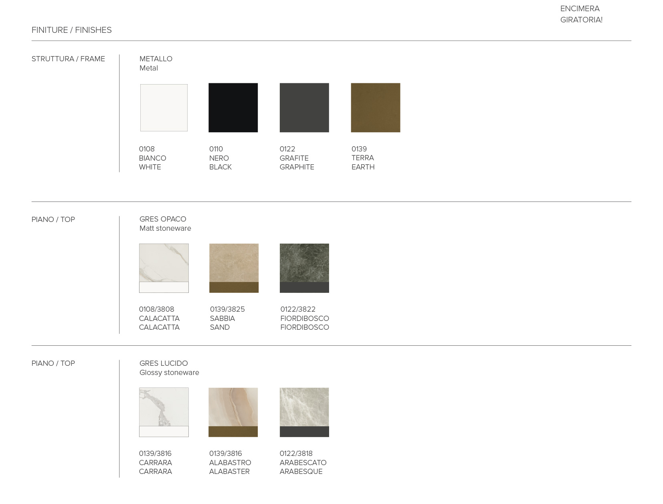Pick the Terra earth metal swatch

tap(375, 107)
